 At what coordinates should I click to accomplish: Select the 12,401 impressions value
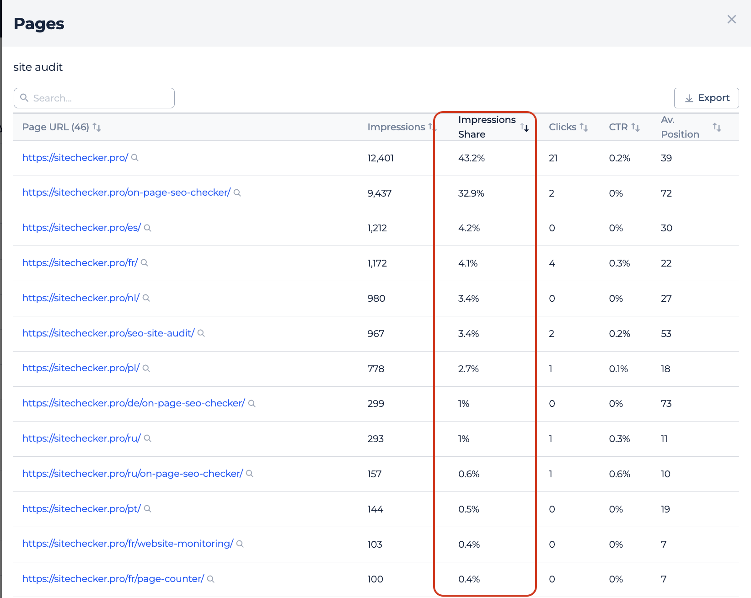(381, 158)
